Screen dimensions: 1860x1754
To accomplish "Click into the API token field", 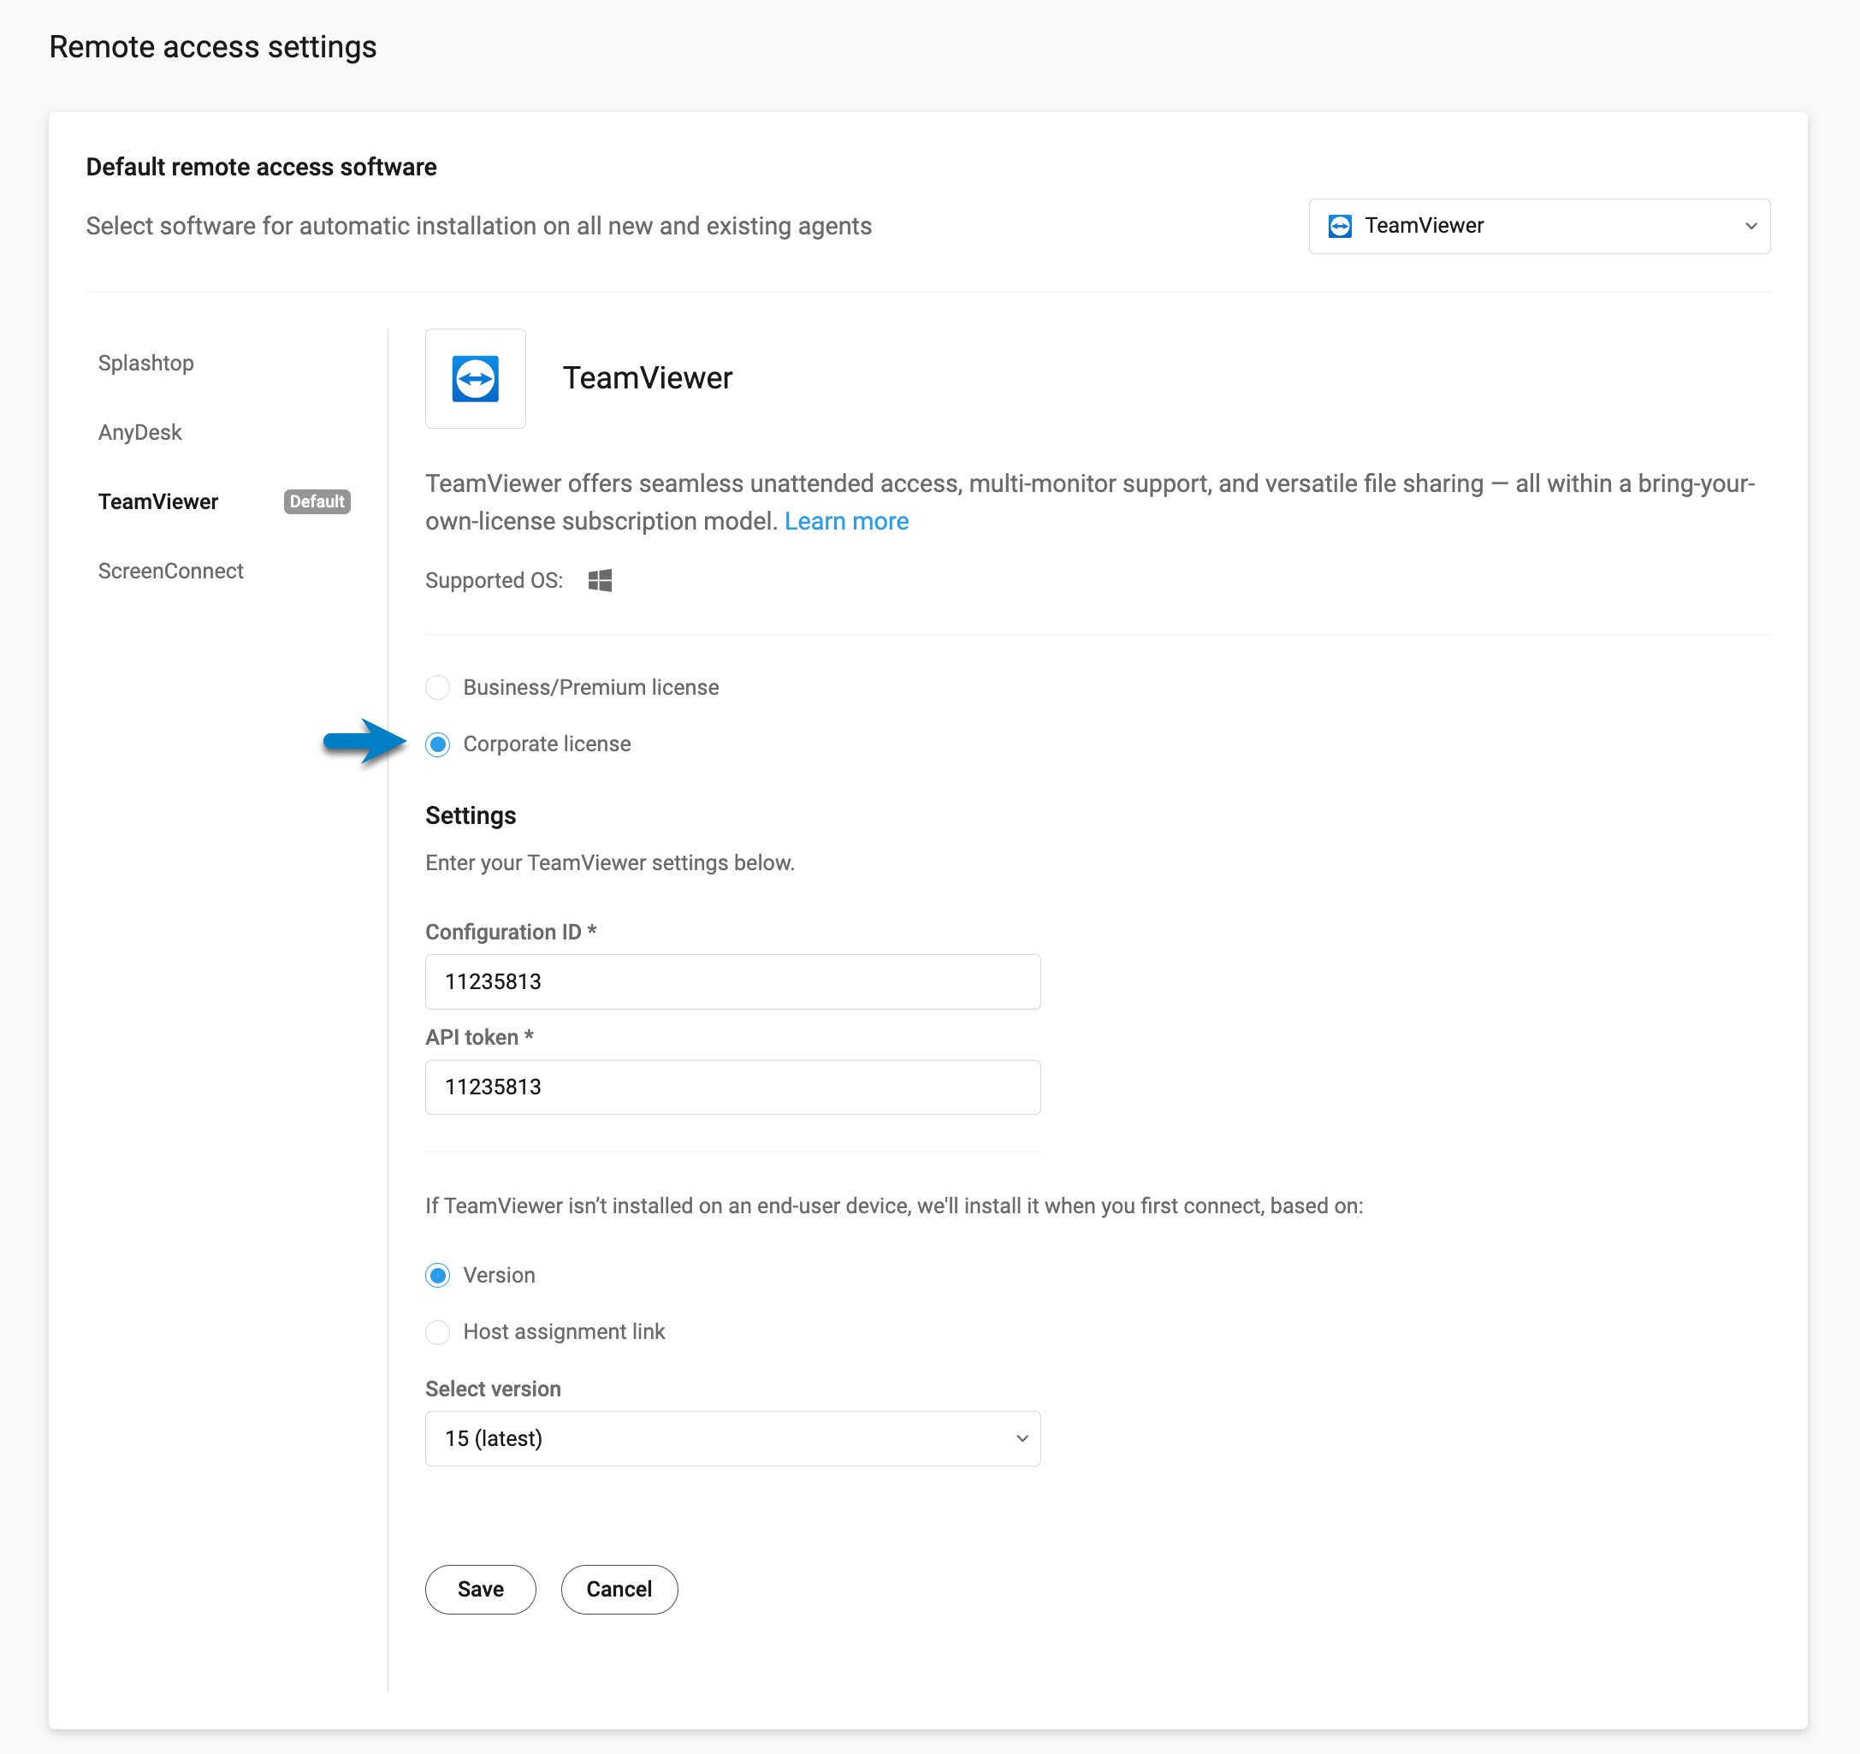I will click(732, 1087).
